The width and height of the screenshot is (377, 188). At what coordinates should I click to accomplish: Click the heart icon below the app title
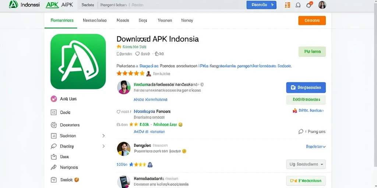click(137, 54)
